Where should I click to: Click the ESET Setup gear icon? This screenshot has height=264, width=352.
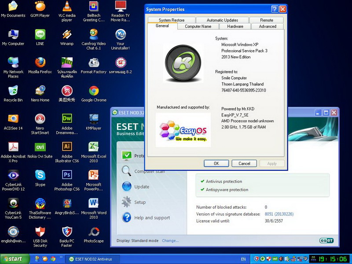[x=127, y=202]
